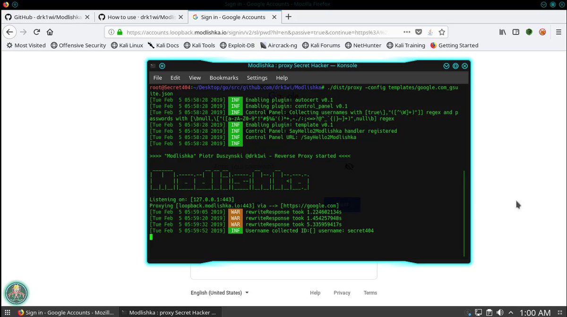Screen dimensions: 567x317
Task: Click the Firefox forward arrow
Action: (x=23, y=32)
